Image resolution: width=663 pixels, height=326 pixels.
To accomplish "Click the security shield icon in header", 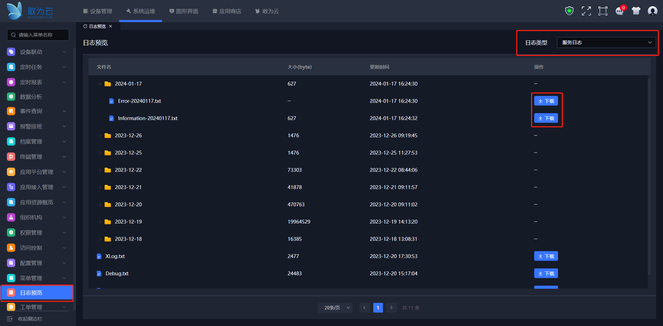I will coord(569,11).
